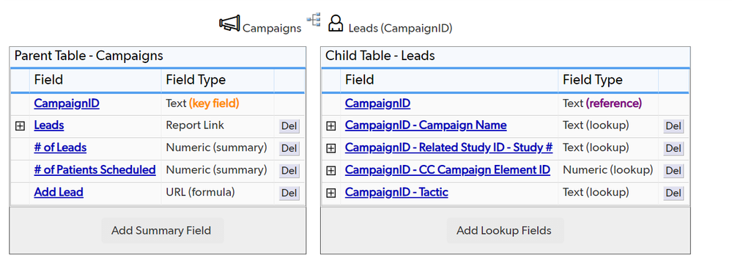Delete the CampaignID - Tactic lookup field
Screen dimensions: 732x272
pos(673,193)
